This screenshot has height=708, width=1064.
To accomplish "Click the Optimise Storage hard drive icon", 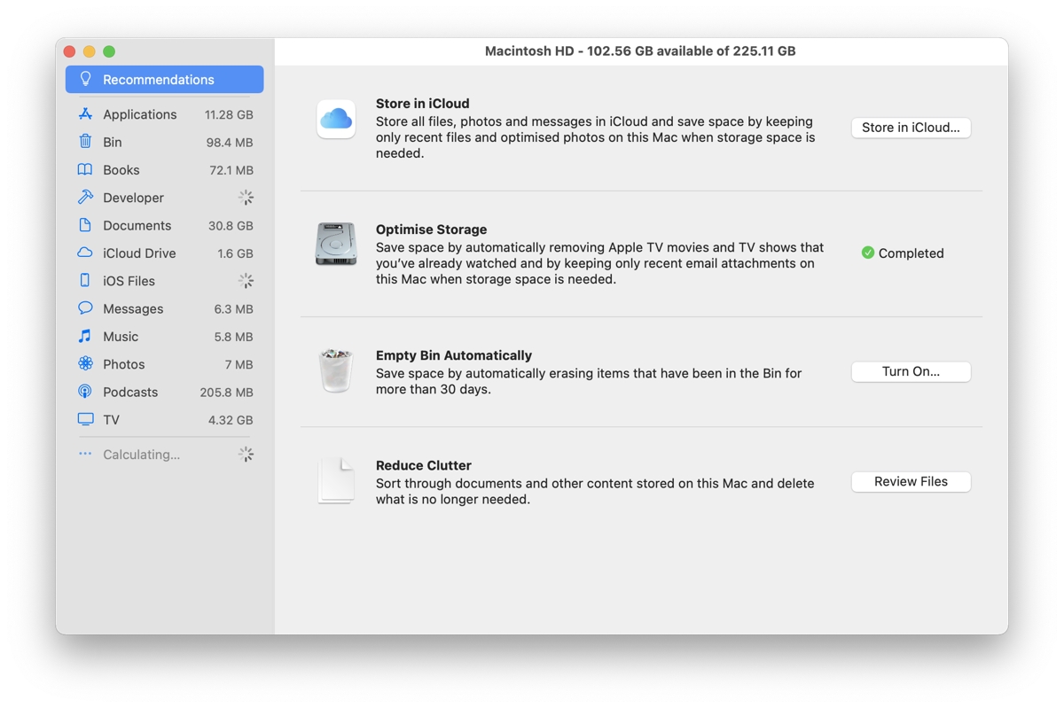I will (336, 244).
